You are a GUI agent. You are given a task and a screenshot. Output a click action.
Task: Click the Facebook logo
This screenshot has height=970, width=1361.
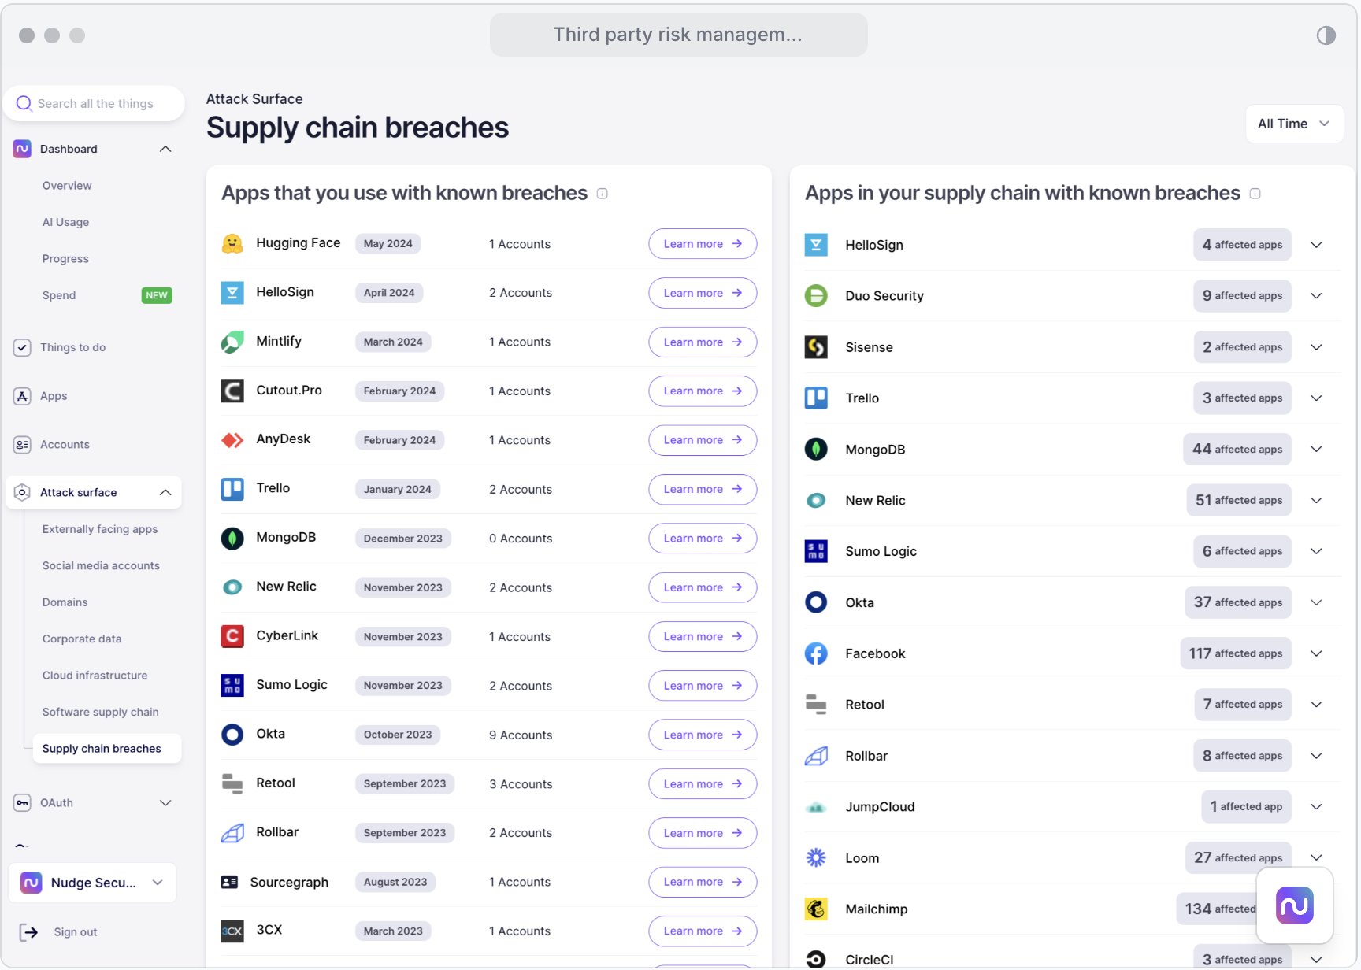pos(816,653)
